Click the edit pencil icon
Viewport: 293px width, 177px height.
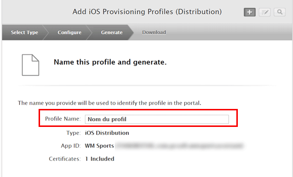pos(265,12)
